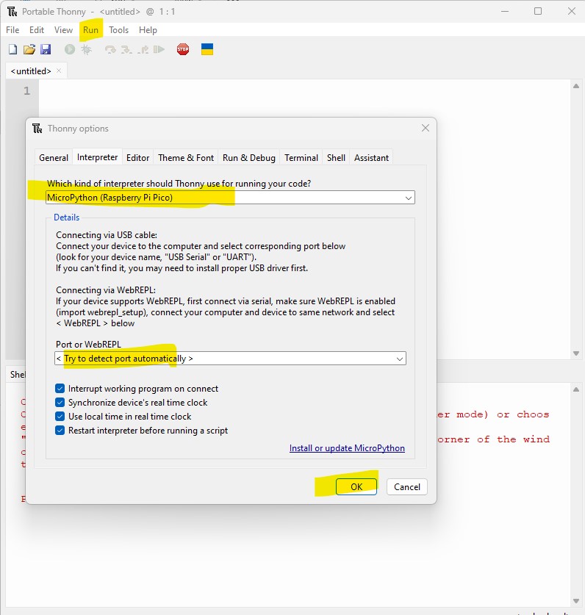Switch to the Theme & Font tab
The image size is (585, 615).
[186, 158]
